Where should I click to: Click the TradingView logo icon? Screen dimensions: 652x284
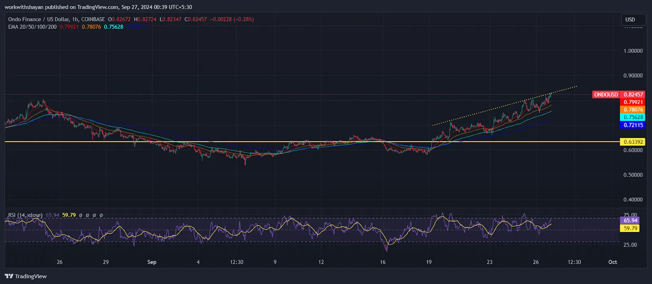pos(9,276)
